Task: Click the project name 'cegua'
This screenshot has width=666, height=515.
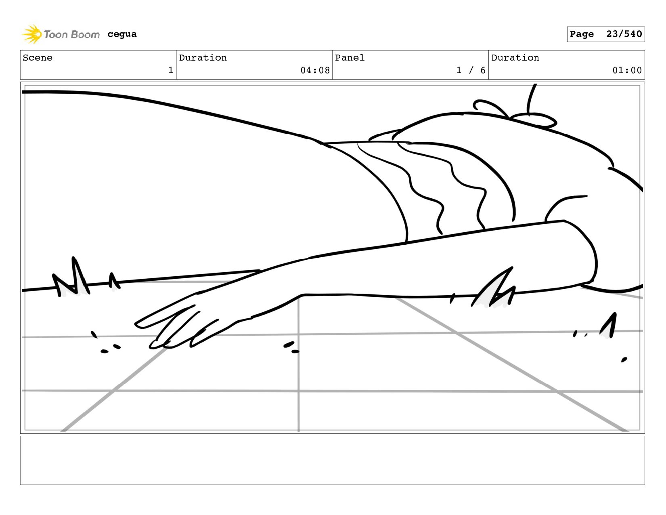Action: [x=122, y=34]
